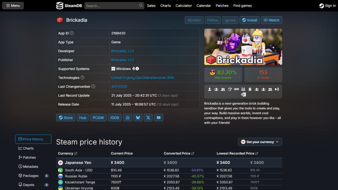
Task: Click the 83.30% reviews box
Action: pyautogui.click(x=223, y=75)
